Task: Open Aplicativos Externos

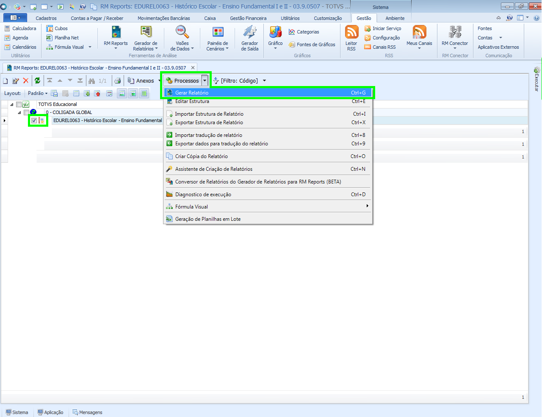Action: point(498,47)
